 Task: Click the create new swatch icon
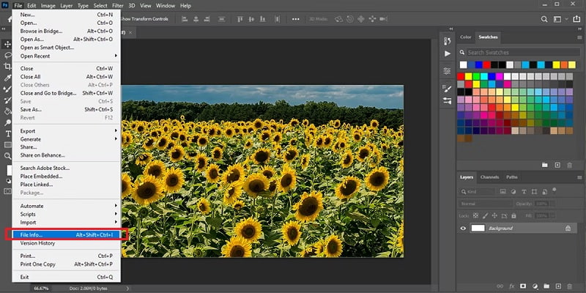[x=557, y=165]
